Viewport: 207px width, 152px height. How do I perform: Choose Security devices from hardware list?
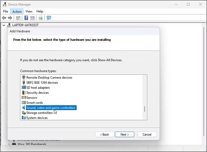(x=37, y=93)
